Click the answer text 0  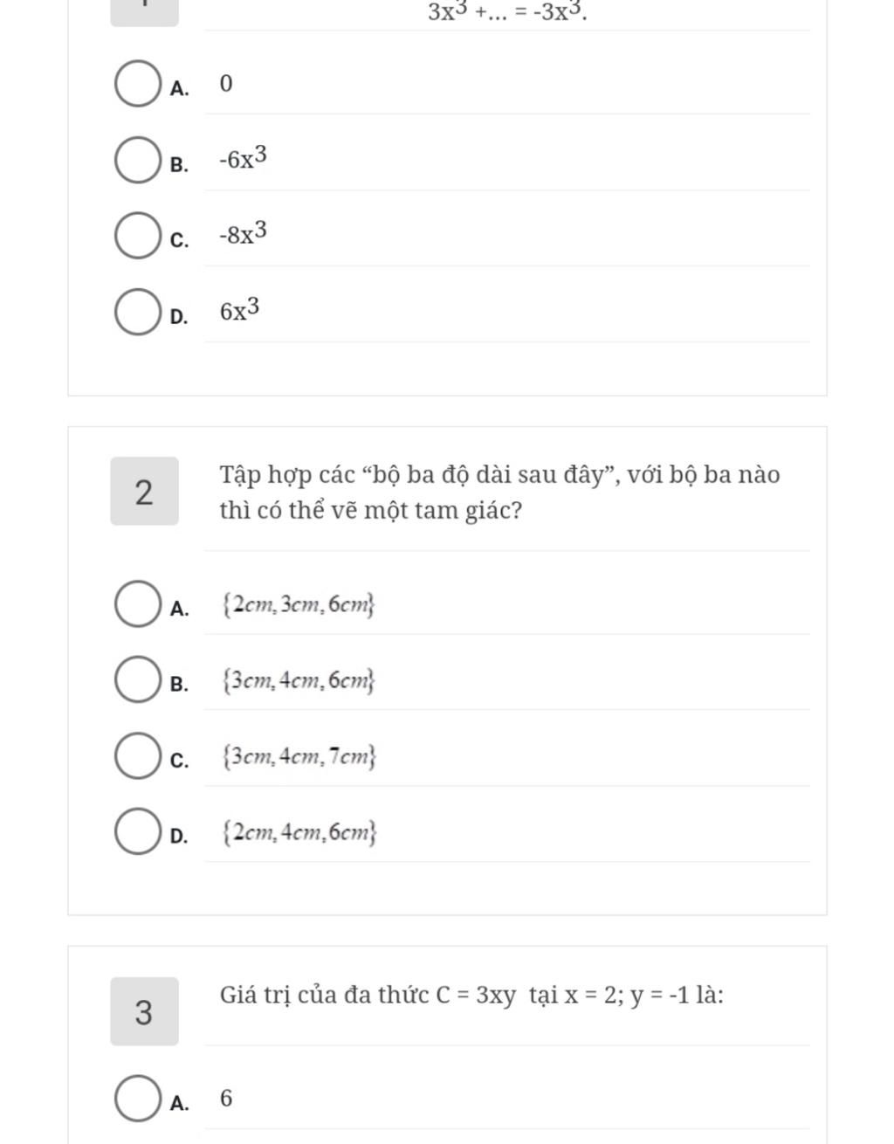[x=226, y=84]
